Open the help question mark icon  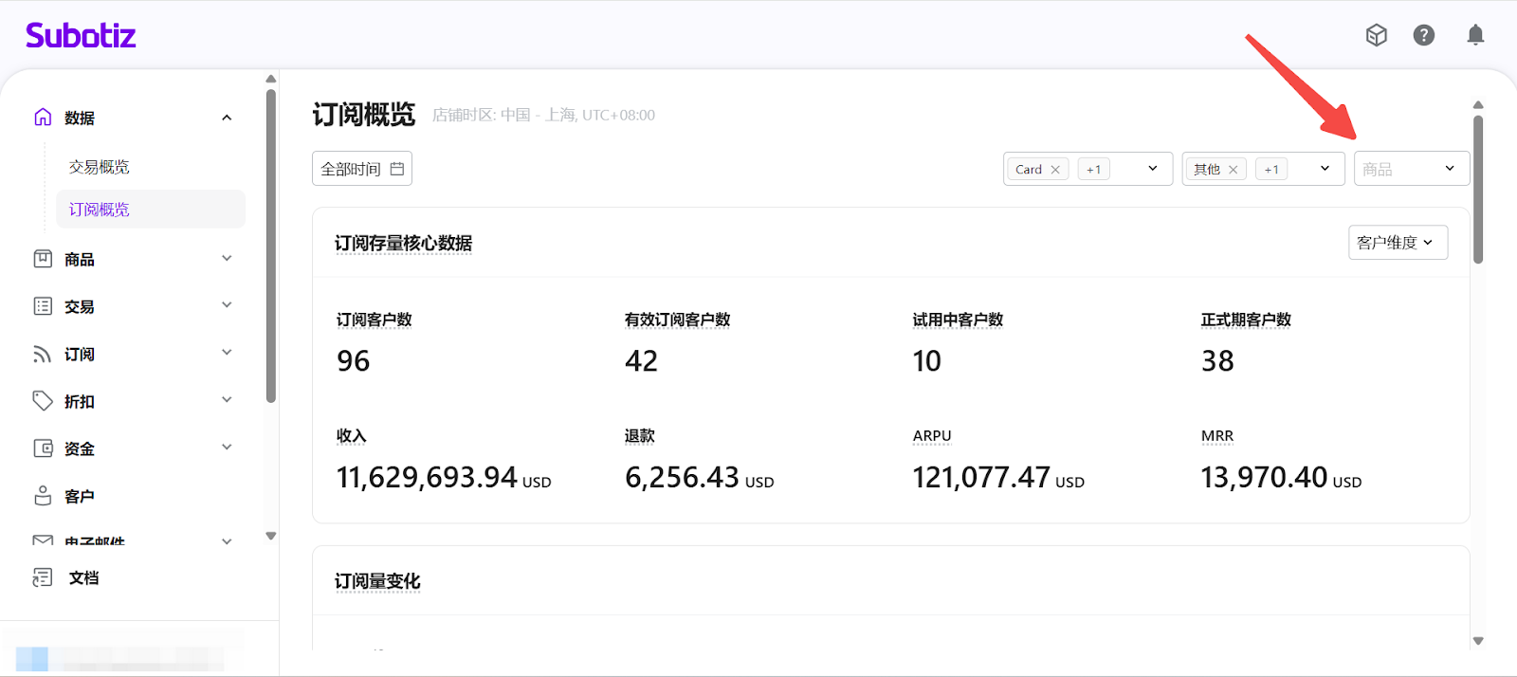(x=1423, y=35)
